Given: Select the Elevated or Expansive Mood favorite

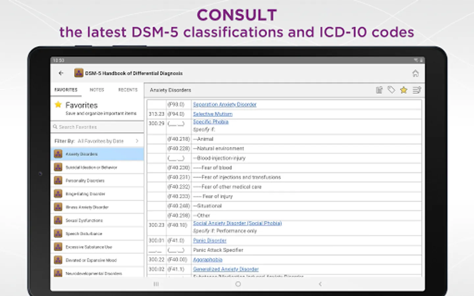Looking at the screenshot, I should [x=97, y=260].
